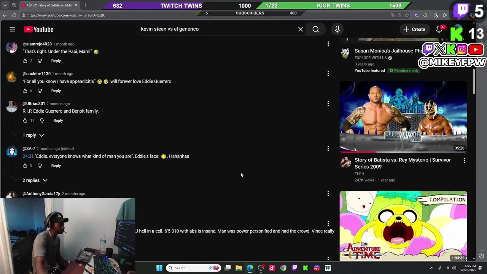Screen dimensions: 487x274
Task: Open the options menu for @Ultriac301 comment
Action: (328, 104)
